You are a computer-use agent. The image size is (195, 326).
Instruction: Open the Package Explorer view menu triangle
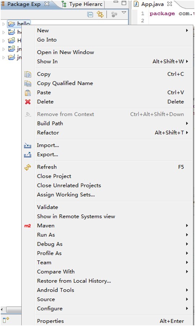click(124, 13)
